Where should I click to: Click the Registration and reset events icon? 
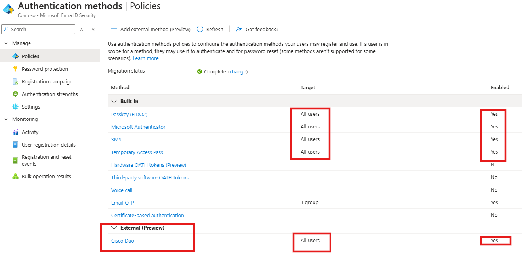15,160
